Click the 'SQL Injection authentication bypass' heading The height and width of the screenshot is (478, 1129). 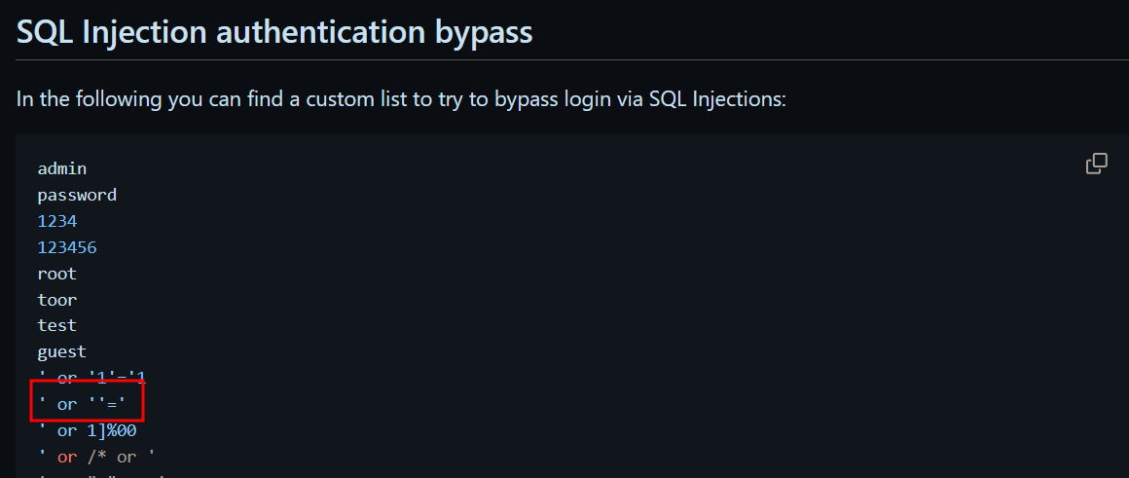click(x=274, y=31)
